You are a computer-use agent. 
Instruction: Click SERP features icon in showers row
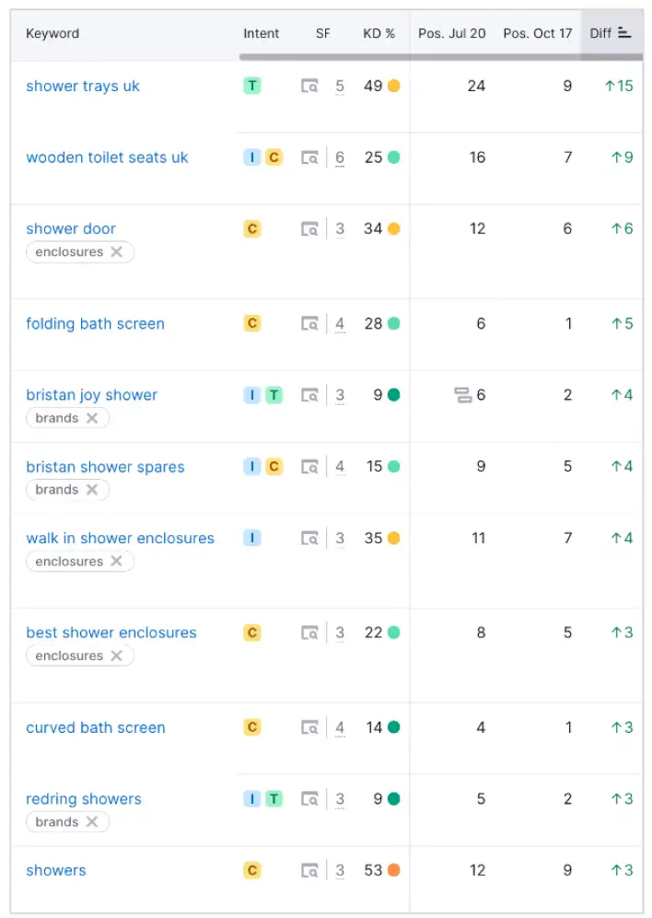click(x=309, y=871)
